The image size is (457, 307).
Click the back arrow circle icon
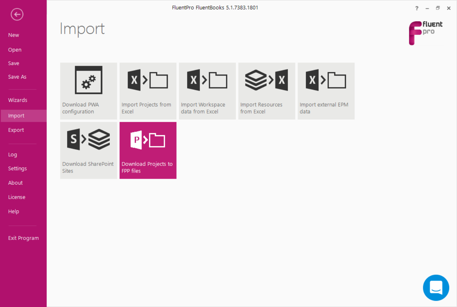click(x=17, y=14)
